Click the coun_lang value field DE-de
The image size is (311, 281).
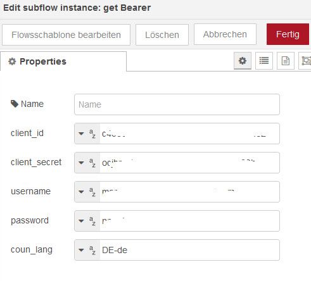pyautogui.click(x=189, y=250)
